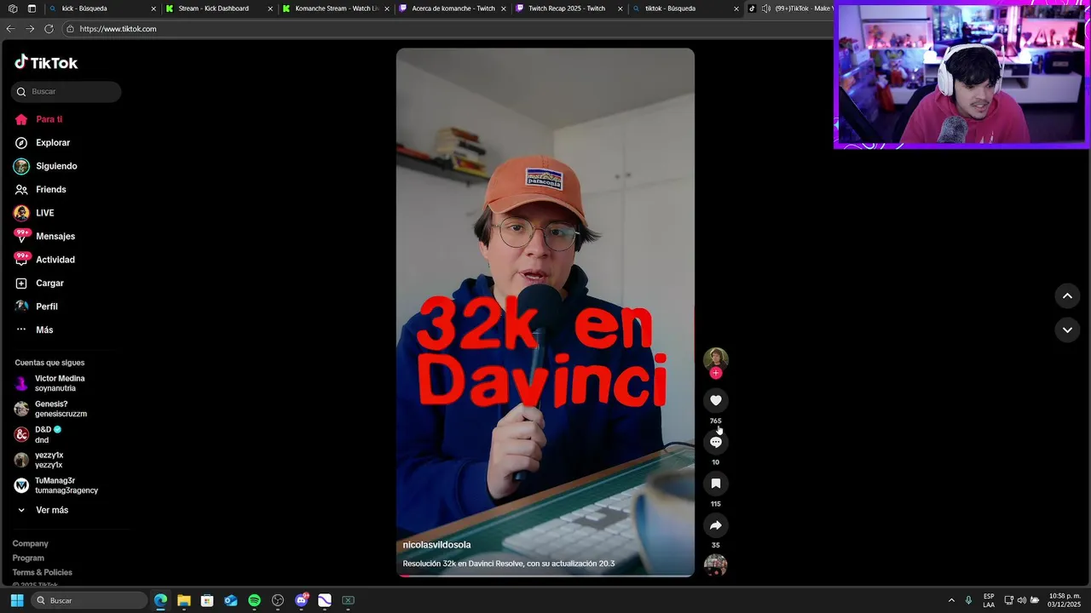
Task: Open LIVE section
Action: click(34, 213)
